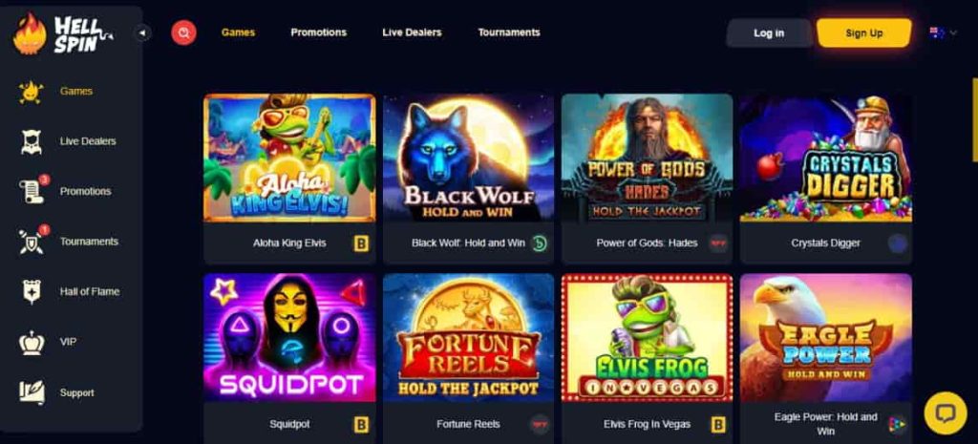Collapse the sidebar with the arrow button
The image size is (978, 444).
coord(143,32)
